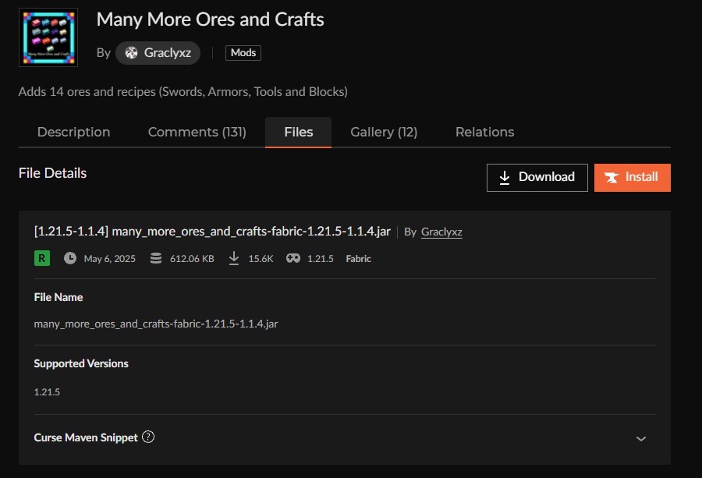The width and height of the screenshot is (702, 478).
Task: Click the Mods category badge
Action: [x=243, y=52]
